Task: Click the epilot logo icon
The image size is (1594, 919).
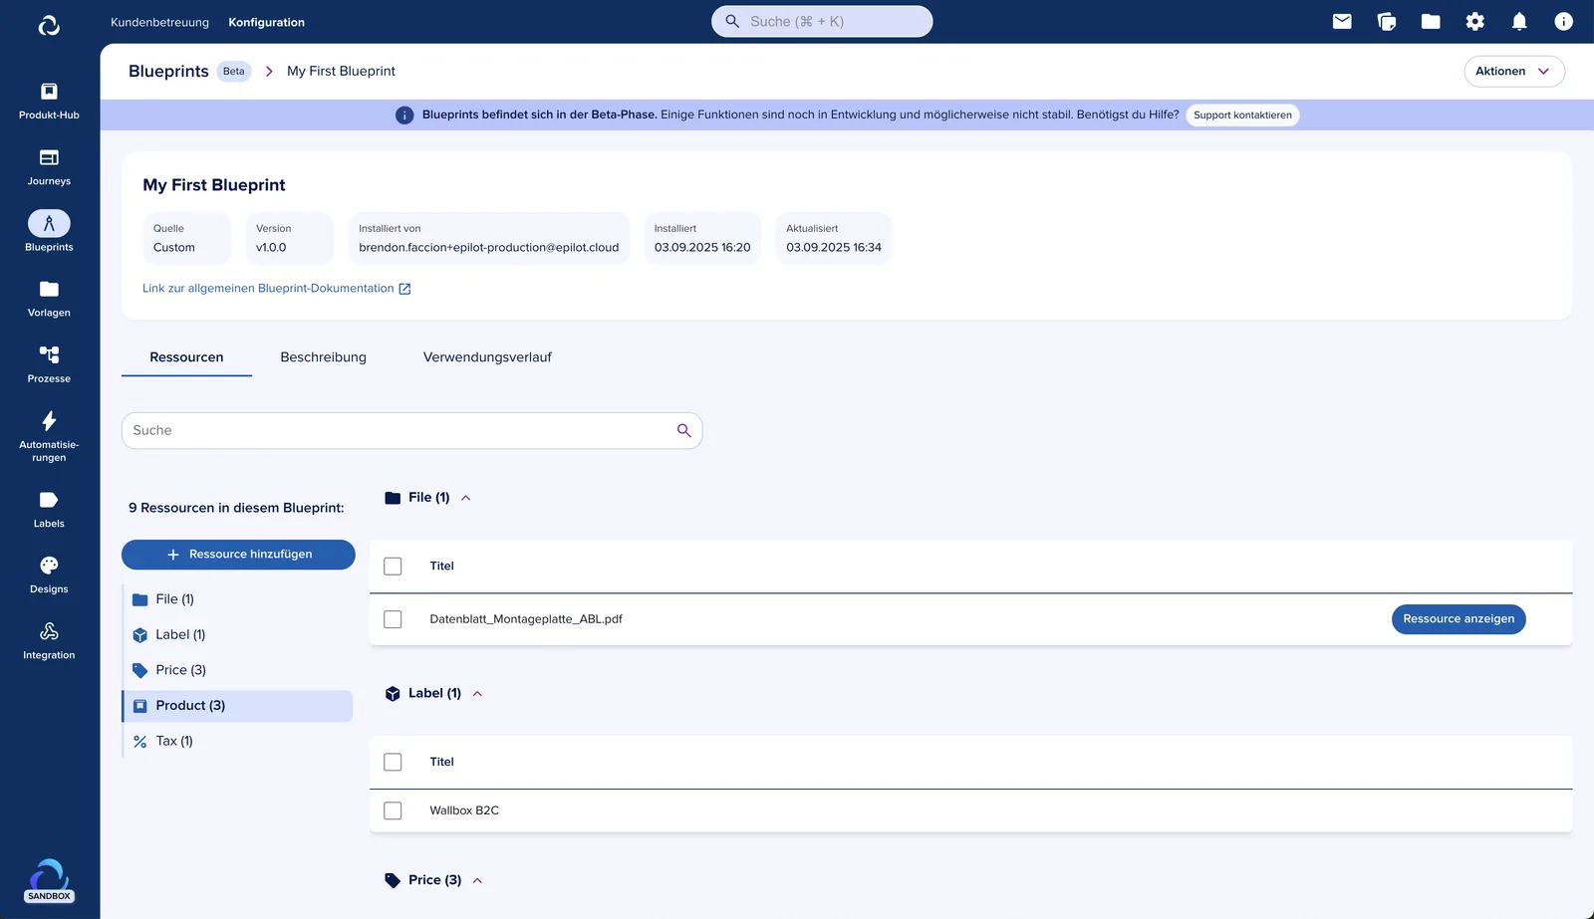Action: tap(49, 25)
